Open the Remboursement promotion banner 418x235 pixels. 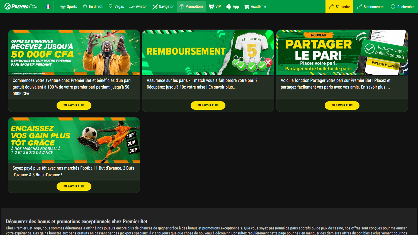pos(208,53)
